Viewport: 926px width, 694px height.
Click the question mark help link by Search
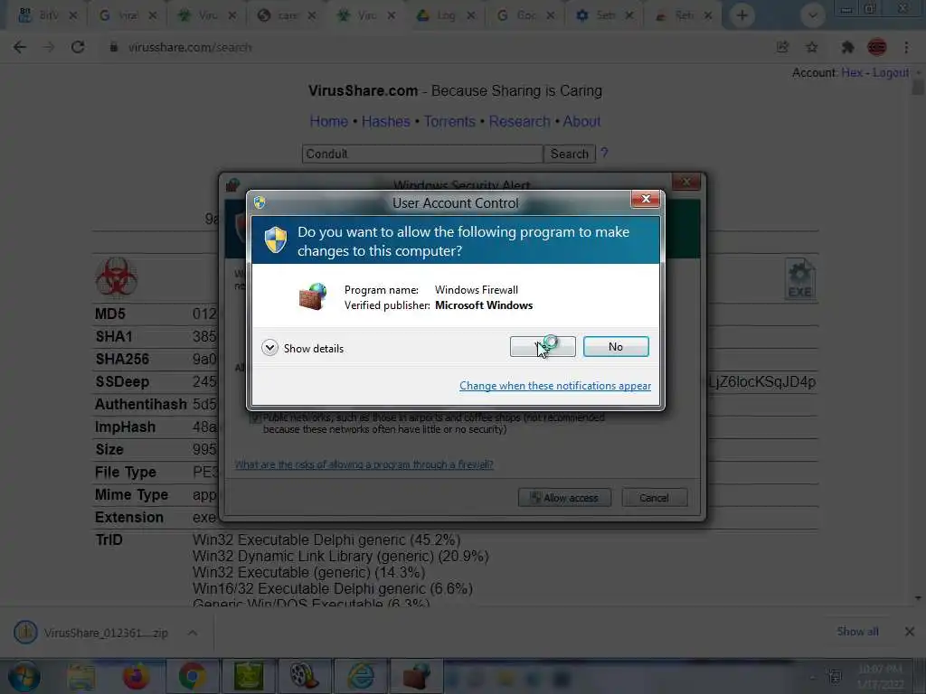604,154
